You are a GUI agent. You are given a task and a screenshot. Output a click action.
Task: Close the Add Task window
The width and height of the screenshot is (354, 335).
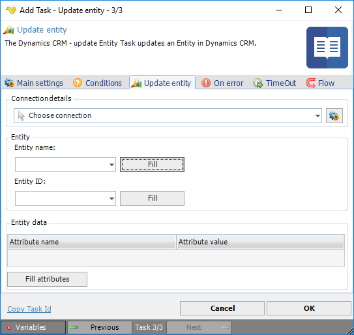pyautogui.click(x=338, y=10)
